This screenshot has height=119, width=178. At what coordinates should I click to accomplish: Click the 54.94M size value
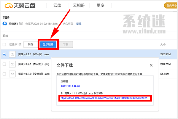[165, 74]
